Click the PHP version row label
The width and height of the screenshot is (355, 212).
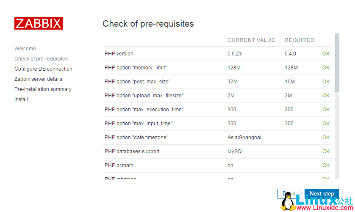tap(119, 54)
